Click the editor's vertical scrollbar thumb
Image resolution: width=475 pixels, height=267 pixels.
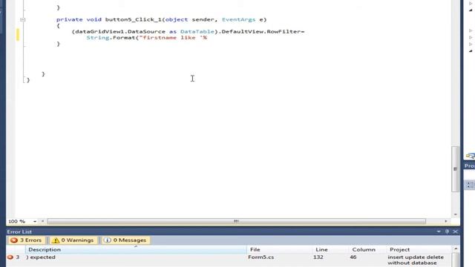pyautogui.click(x=455, y=169)
